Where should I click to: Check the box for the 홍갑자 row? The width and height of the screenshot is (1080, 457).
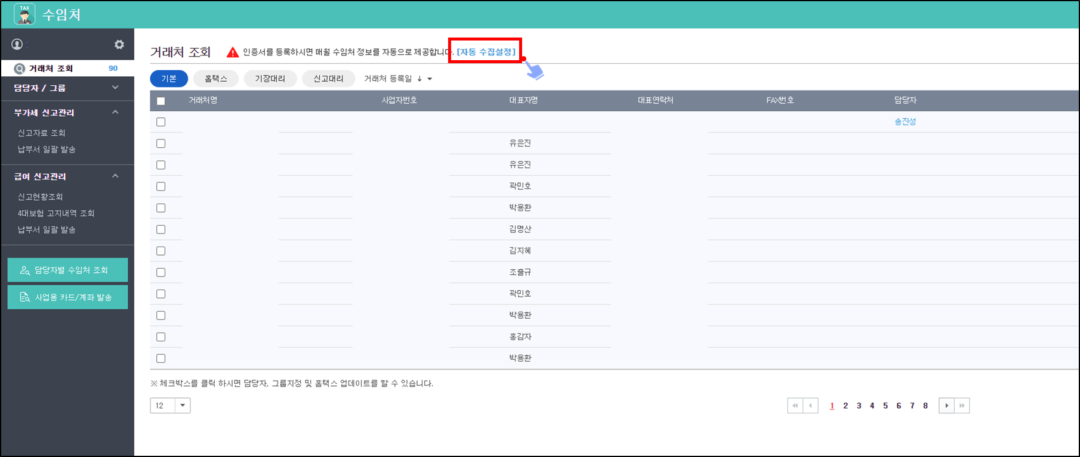click(x=161, y=337)
